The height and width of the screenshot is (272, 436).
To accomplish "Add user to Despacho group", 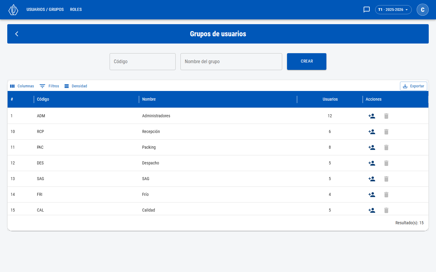I will [372, 163].
